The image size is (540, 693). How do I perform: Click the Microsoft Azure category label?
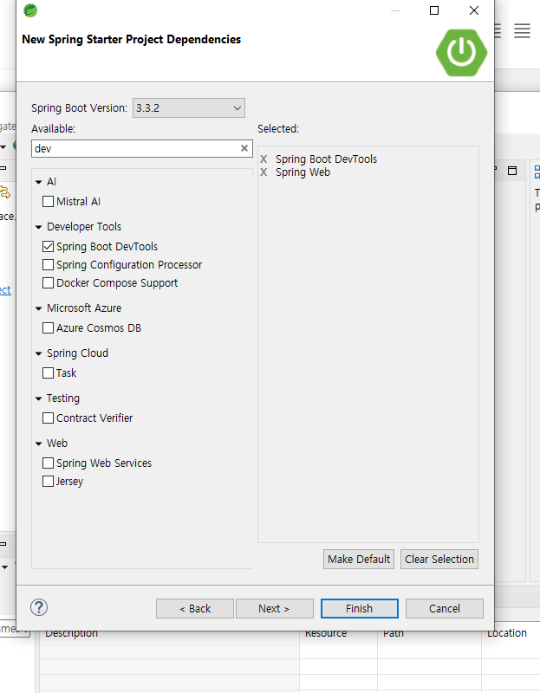click(x=84, y=308)
